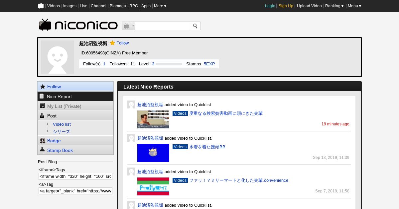The height and width of the screenshot is (209, 399).
Task: Click timestamp Sep 7, 2019, 11:58
Action: click(x=332, y=191)
